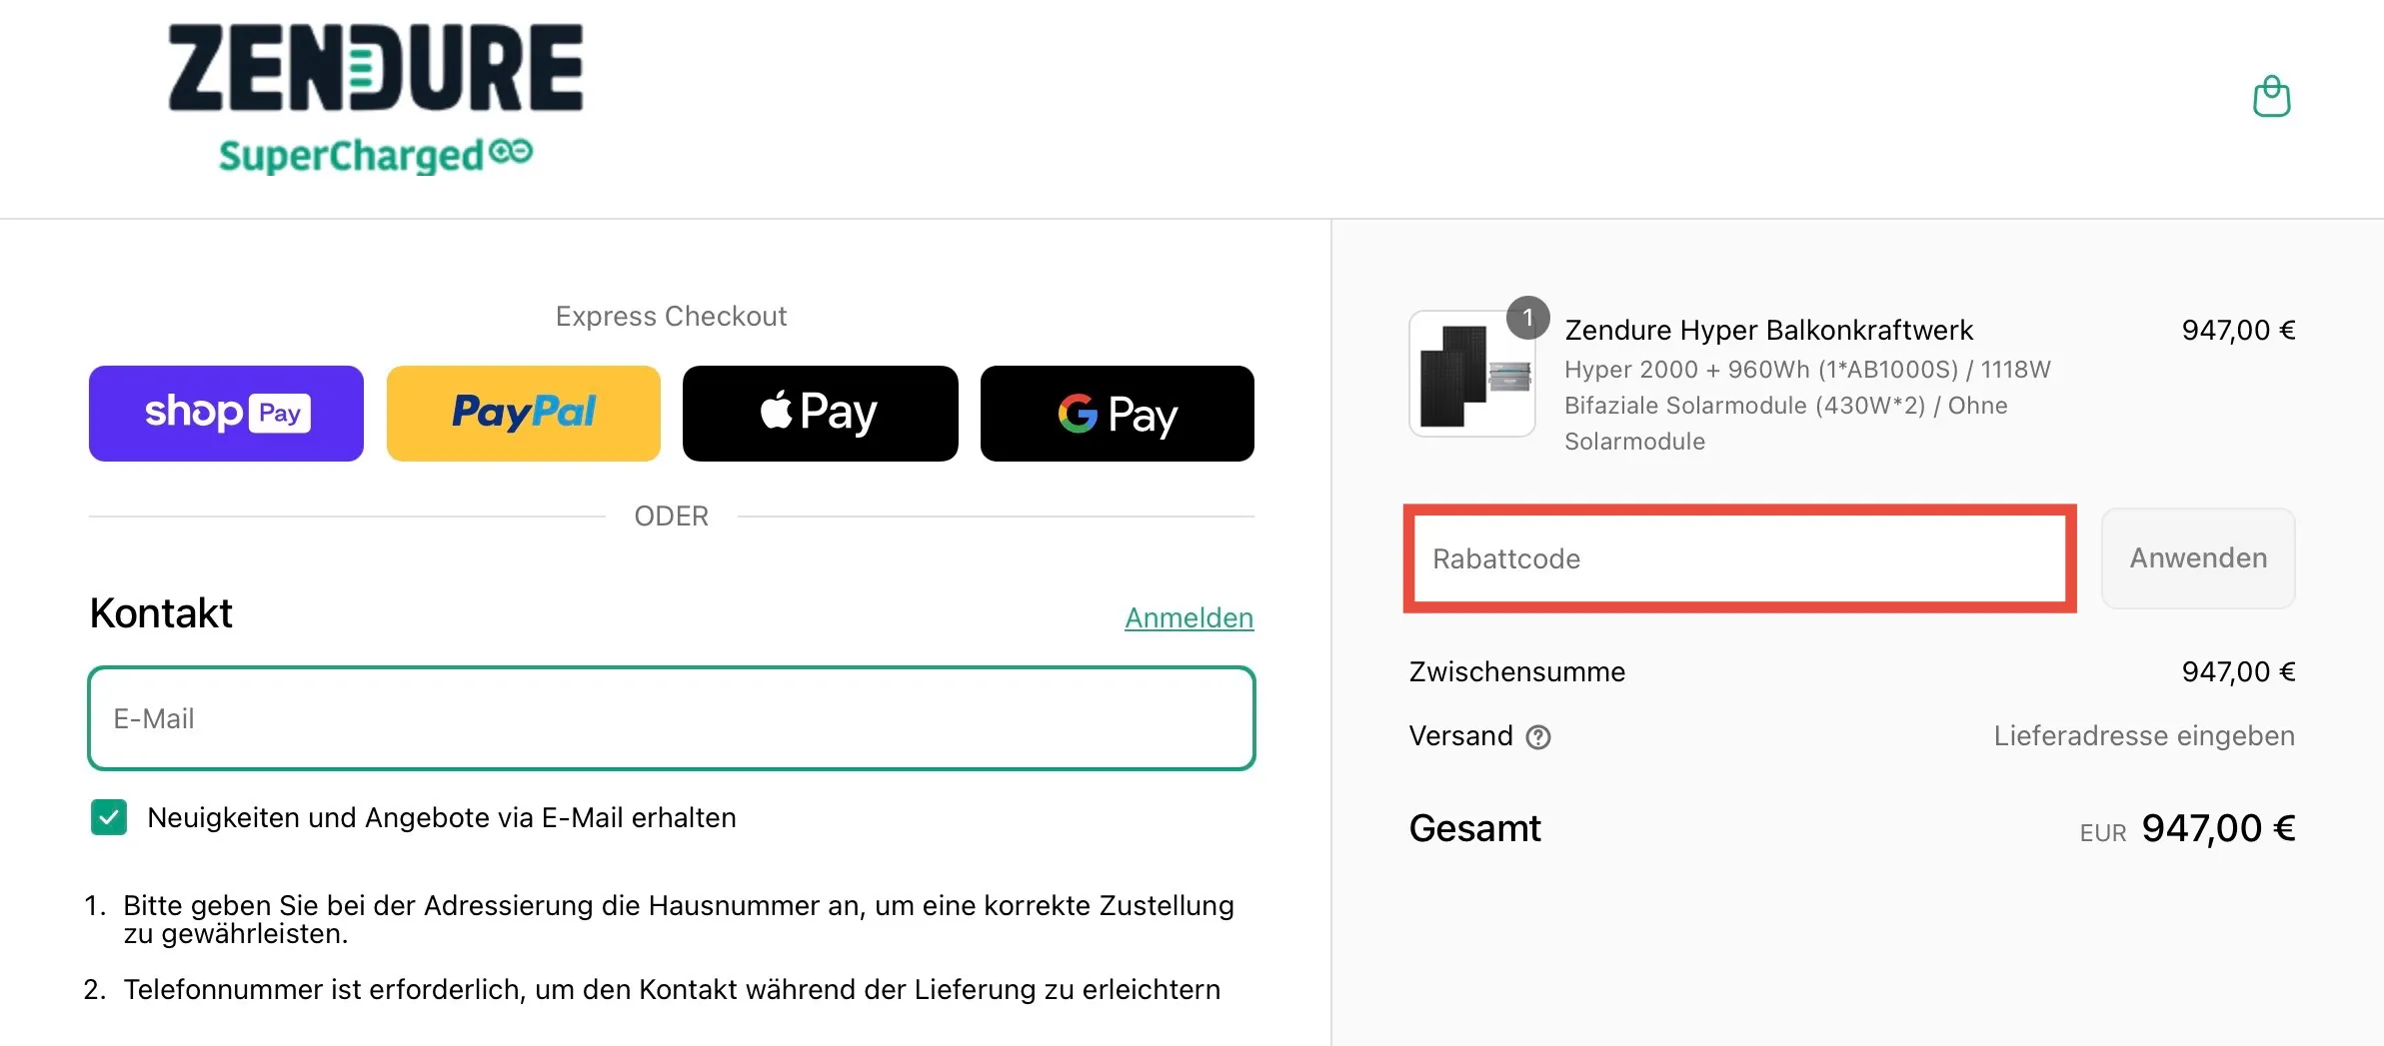Viewport: 2384px width, 1046px height.
Task: Click the "Zendure Hyper Balkonkraftwerk" product title
Action: pos(1768,330)
